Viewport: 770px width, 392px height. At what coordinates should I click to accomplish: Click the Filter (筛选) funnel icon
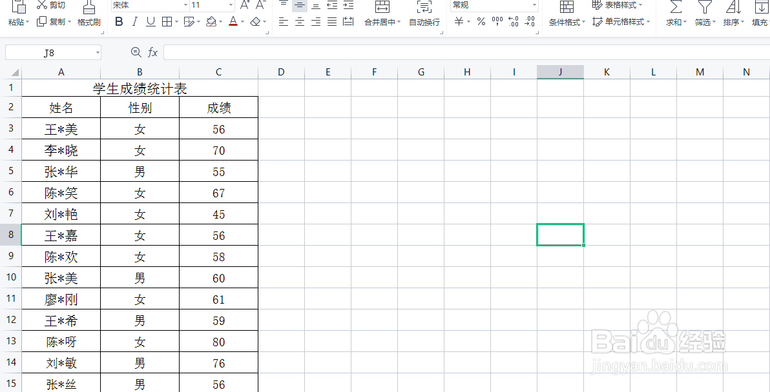click(705, 7)
